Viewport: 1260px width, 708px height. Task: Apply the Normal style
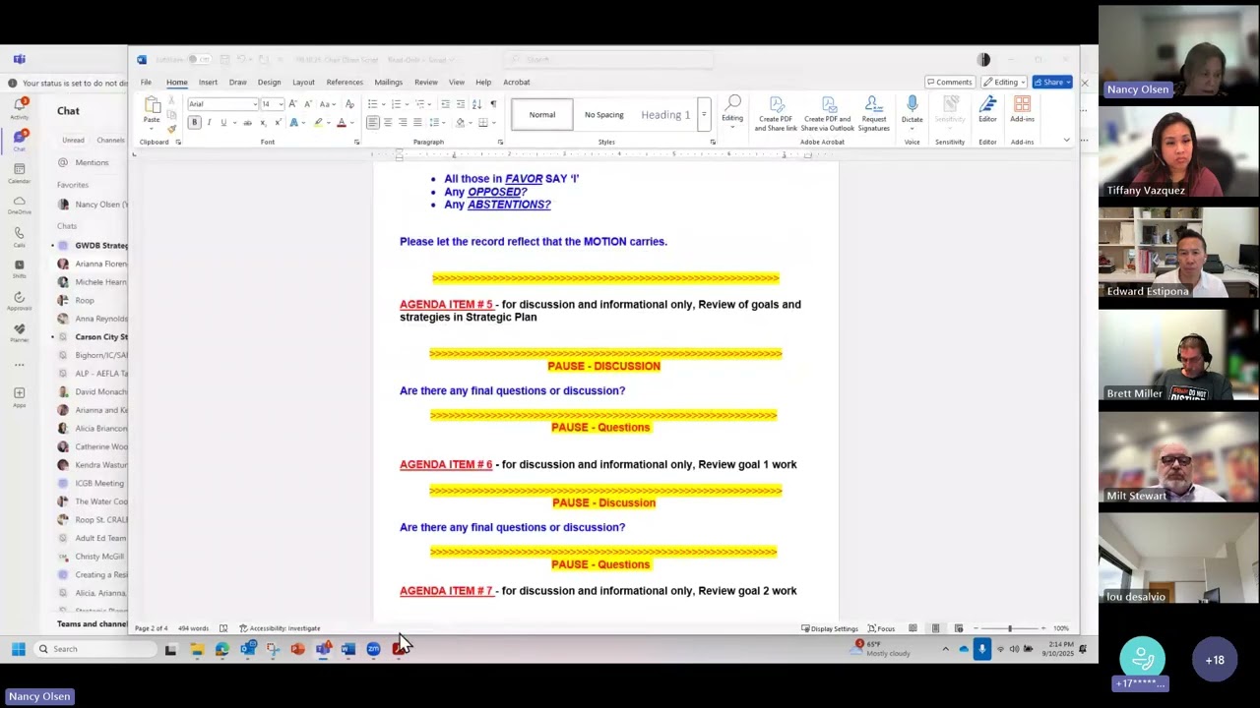(542, 115)
